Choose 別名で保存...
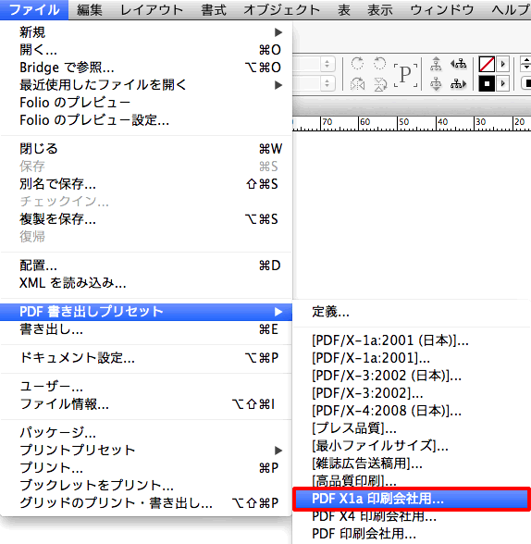 (146, 184)
